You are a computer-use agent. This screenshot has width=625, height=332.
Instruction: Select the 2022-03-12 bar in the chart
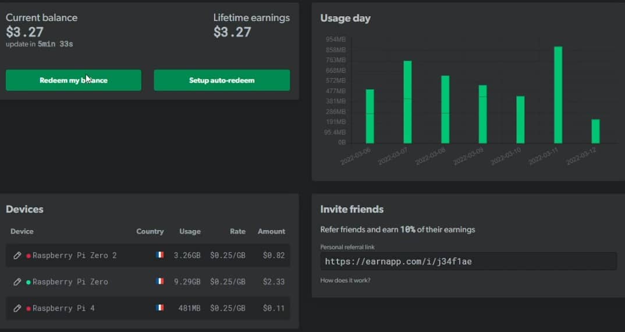pyautogui.click(x=595, y=131)
